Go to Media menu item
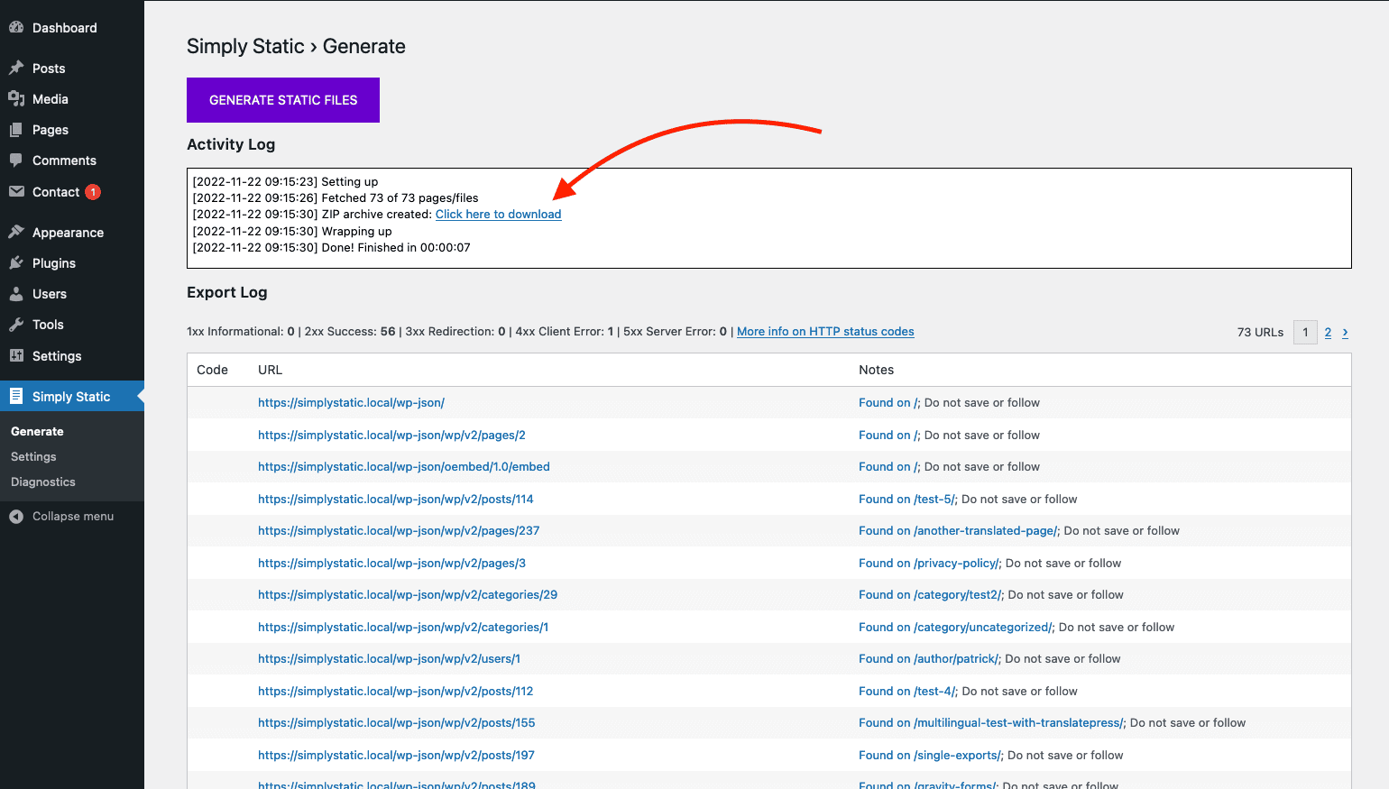The height and width of the screenshot is (789, 1389). click(72, 99)
